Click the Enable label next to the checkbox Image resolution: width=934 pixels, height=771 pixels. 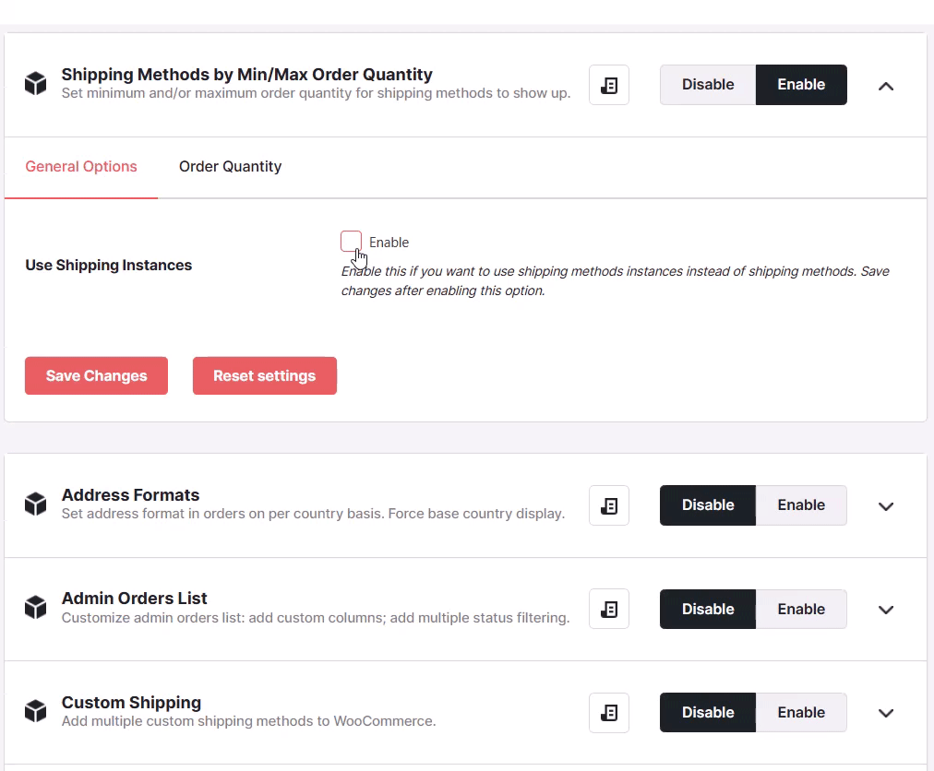[x=389, y=243]
